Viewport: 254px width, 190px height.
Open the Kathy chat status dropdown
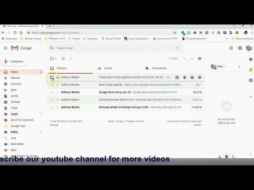click(225, 66)
